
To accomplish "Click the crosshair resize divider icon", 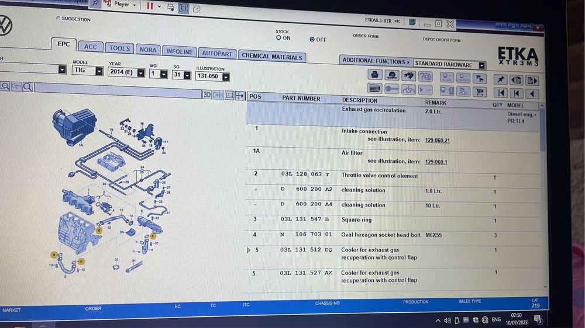I will 239,96.
